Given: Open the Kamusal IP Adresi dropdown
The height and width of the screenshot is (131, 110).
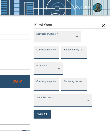Looking at the screenshot, I should click(x=57, y=37).
